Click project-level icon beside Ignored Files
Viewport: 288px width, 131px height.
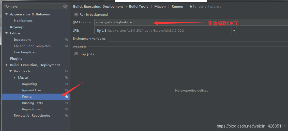tap(66, 90)
